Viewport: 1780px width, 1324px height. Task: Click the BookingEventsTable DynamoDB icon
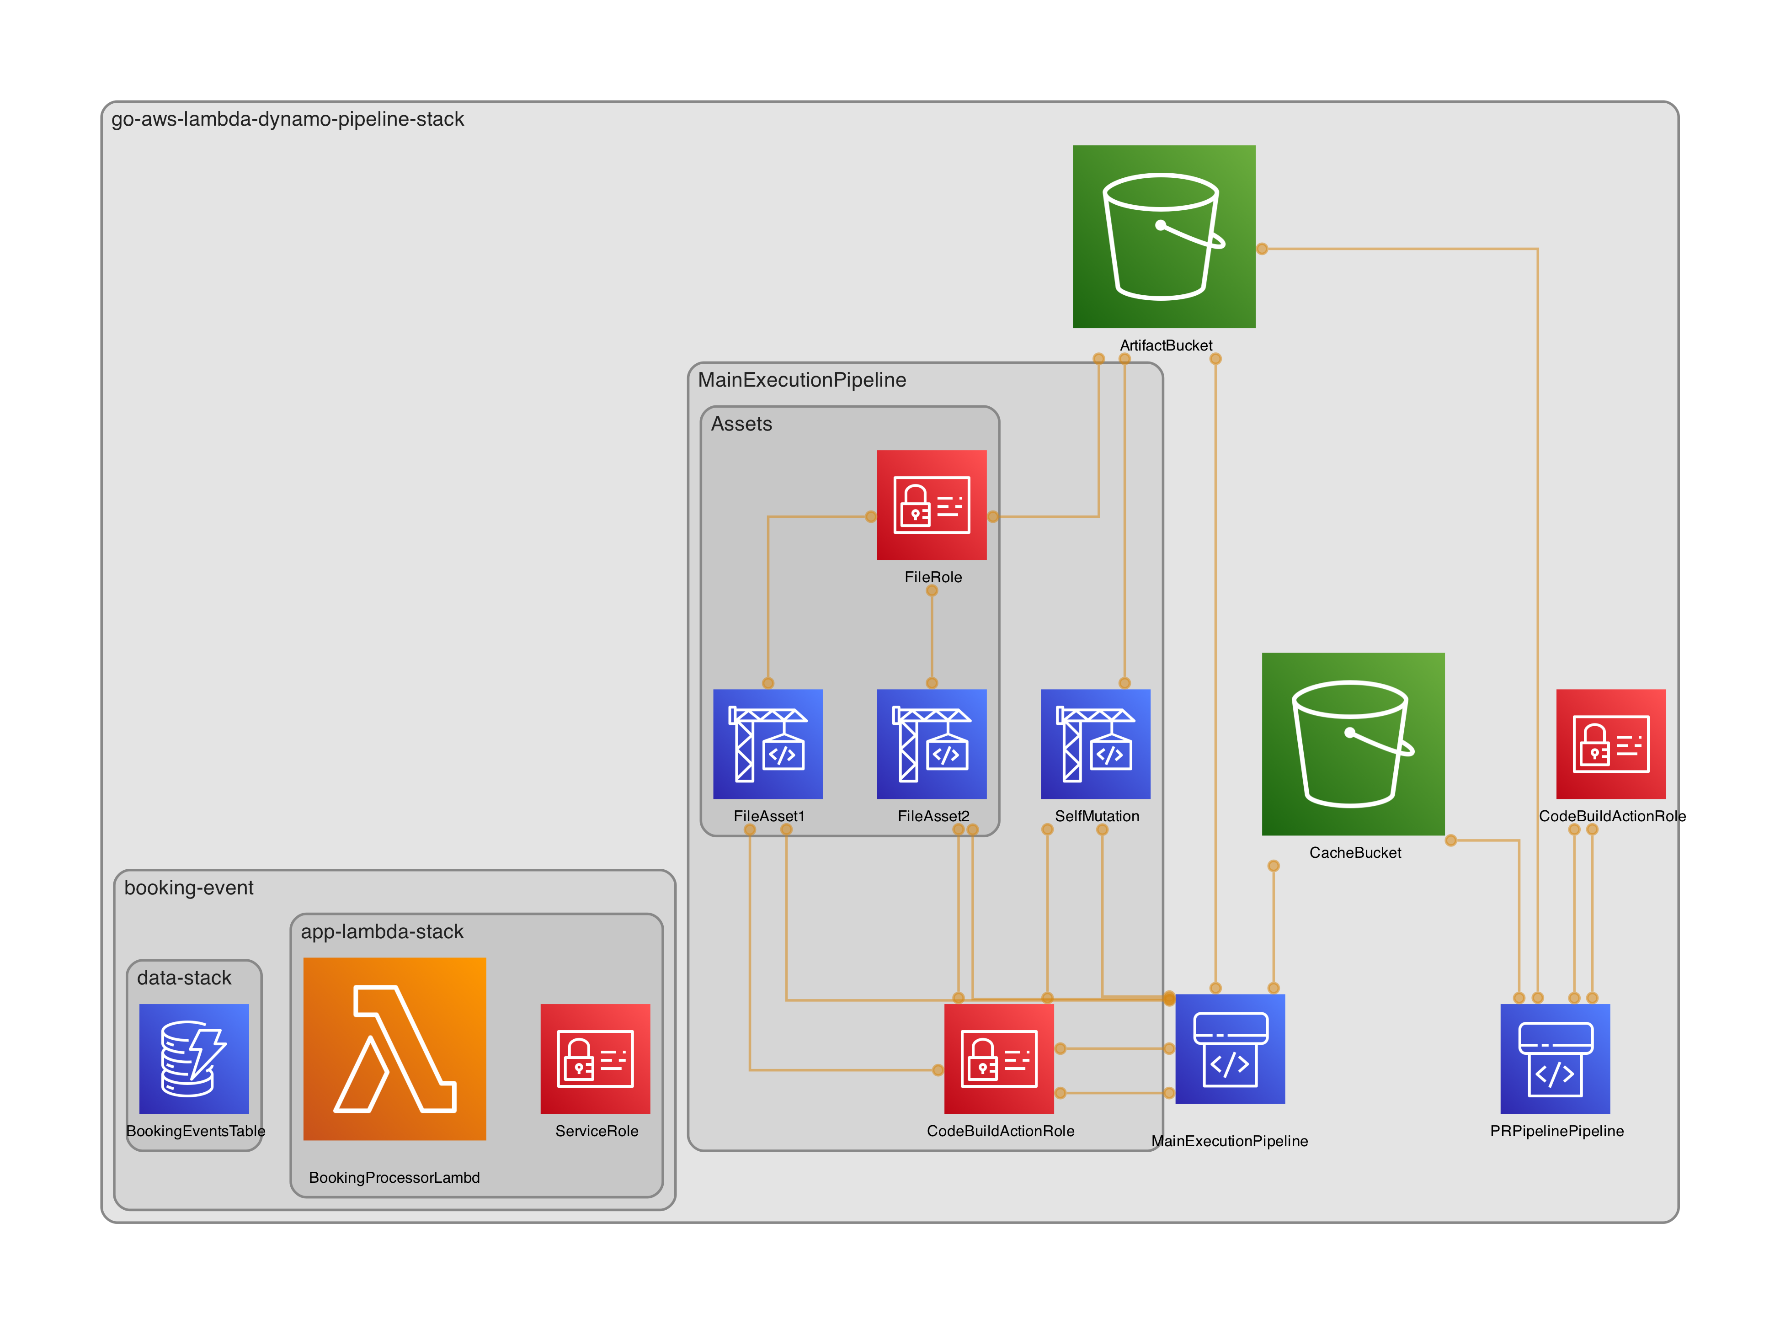[194, 1059]
